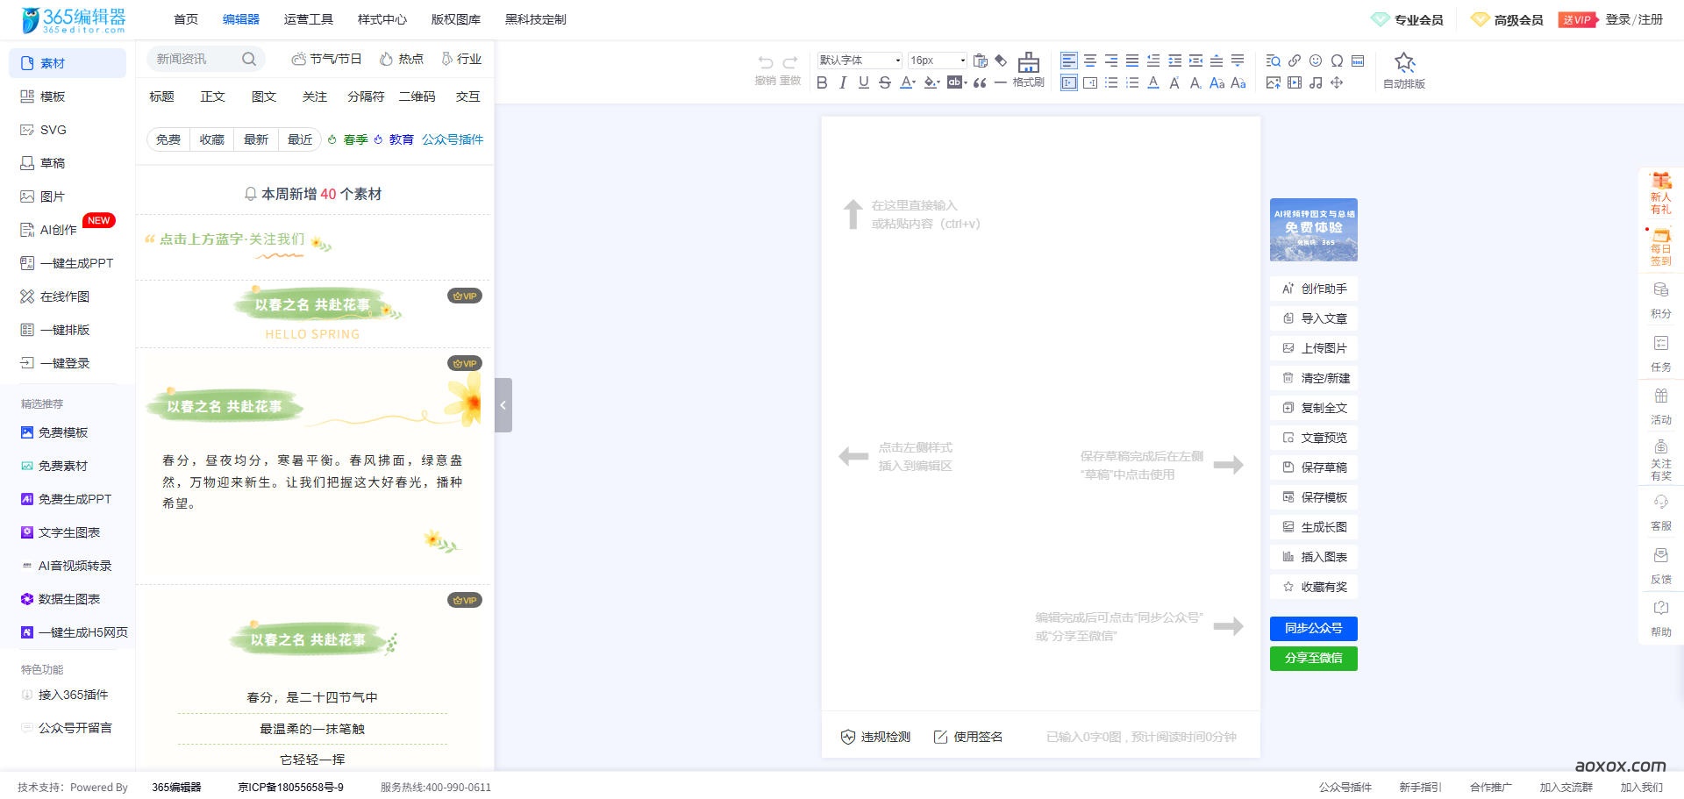Image resolution: width=1684 pixels, height=799 pixels.
Task: Collapse the left material panel with the chevron
Action: coord(503,405)
